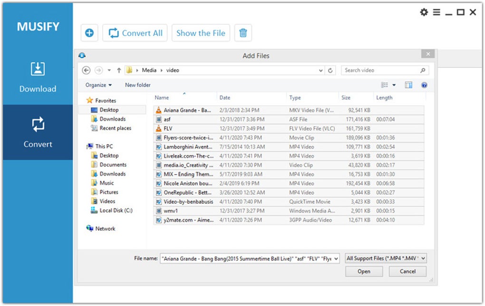The height and width of the screenshot is (306, 485).
Task: Click the Convert All button
Action: point(136,33)
